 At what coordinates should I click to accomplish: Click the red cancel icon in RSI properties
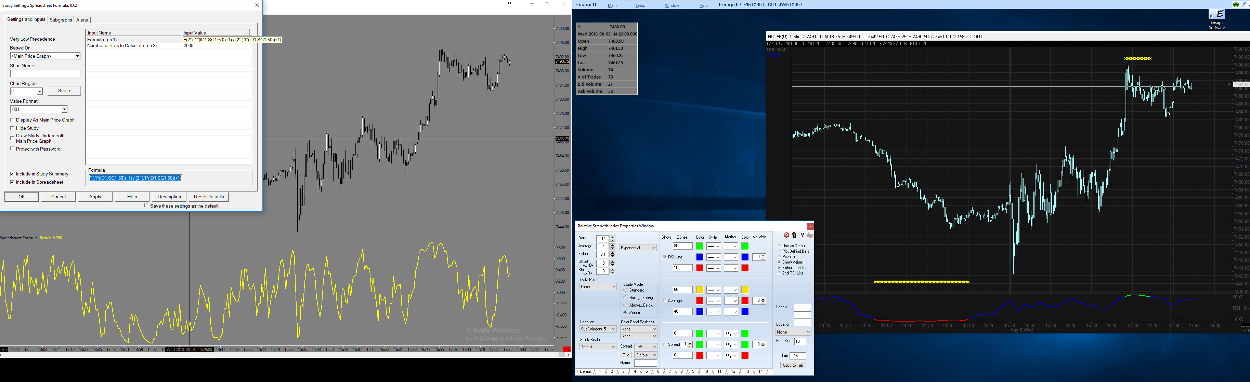pos(786,235)
